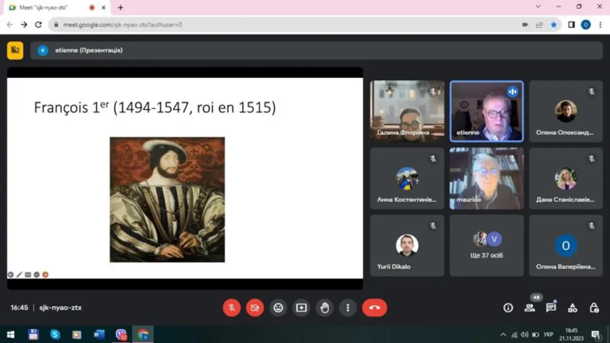Open the slide view icon in slide controls
The width and height of the screenshot is (610, 343).
pyautogui.click(x=28, y=275)
